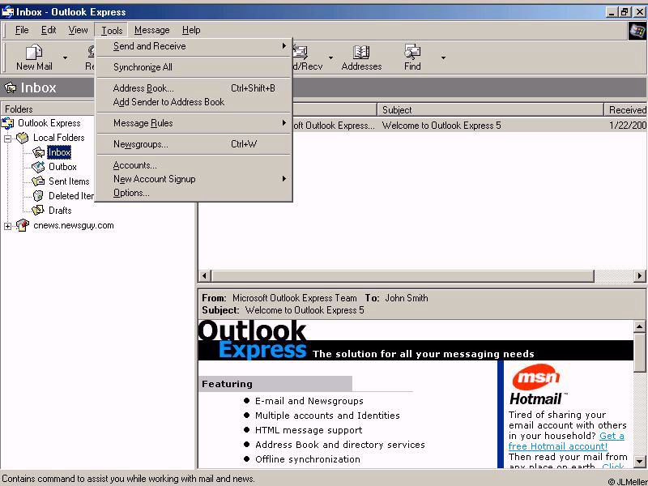This screenshot has height=486, width=648.
Task: Click the free Hotmail account link
Action: 566,441
